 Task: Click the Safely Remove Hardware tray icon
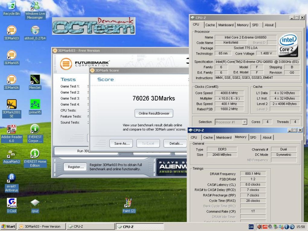[x=276, y=227]
